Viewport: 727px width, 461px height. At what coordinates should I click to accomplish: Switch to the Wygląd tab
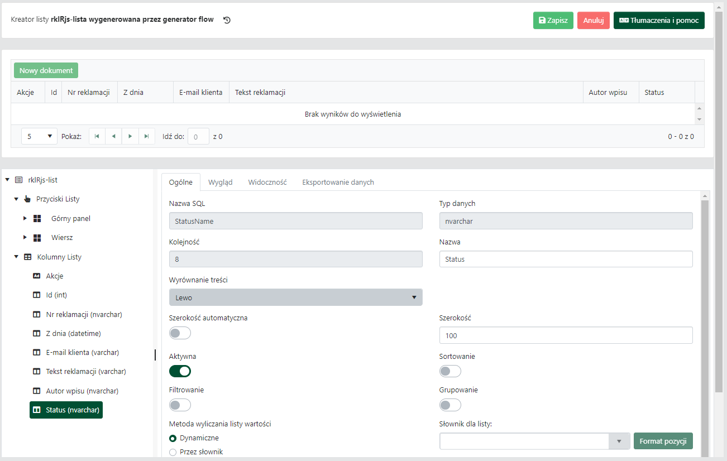coord(220,182)
